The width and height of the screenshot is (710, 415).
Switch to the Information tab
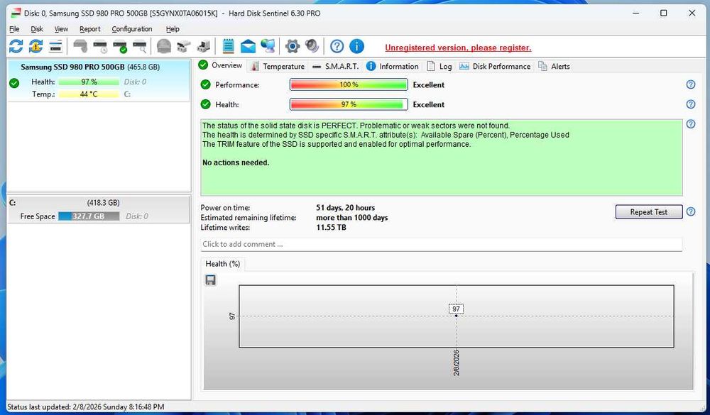(392, 67)
